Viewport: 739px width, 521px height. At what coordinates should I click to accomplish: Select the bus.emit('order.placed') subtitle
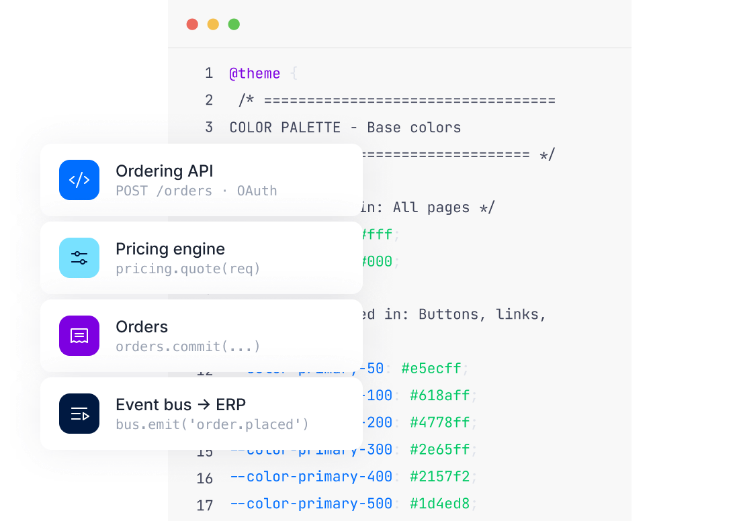point(212,424)
